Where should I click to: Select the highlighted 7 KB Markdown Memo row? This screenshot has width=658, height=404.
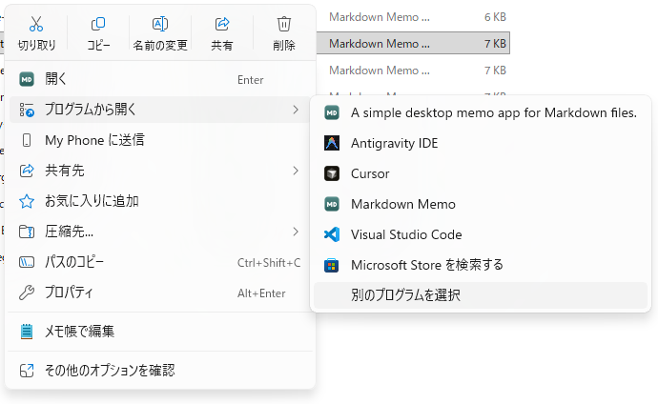point(413,43)
